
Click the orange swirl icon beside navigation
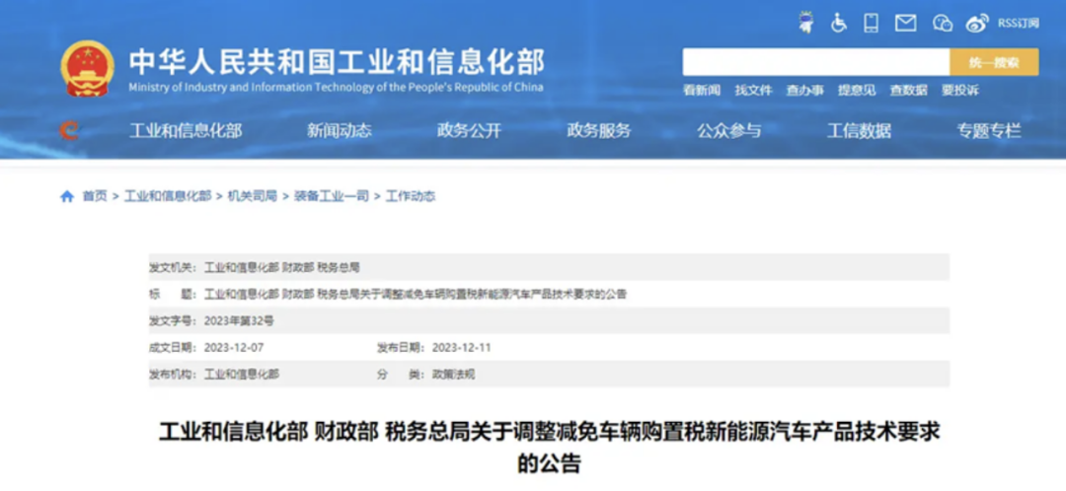pos(69,130)
